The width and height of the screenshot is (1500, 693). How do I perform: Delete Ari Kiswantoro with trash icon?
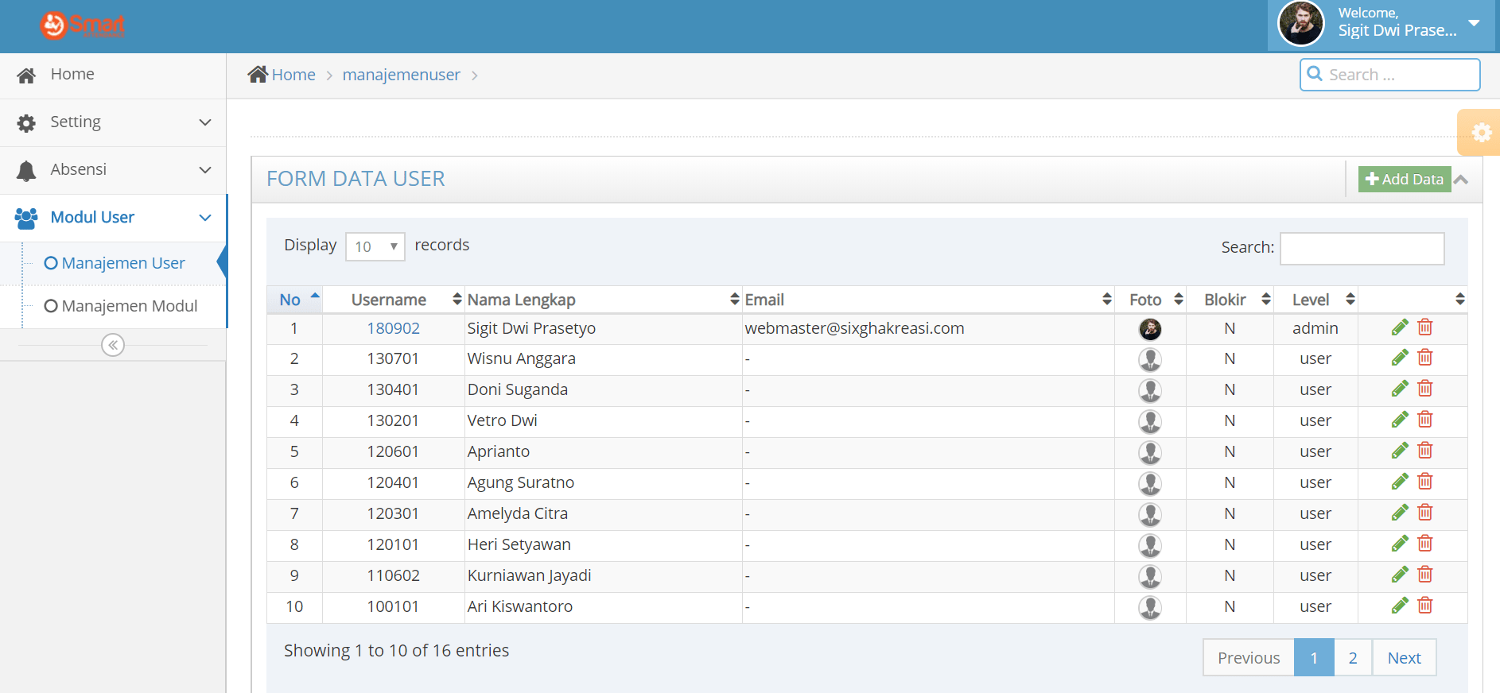[1425, 606]
